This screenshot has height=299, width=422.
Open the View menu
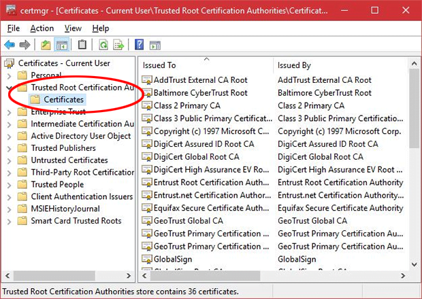coord(73,29)
